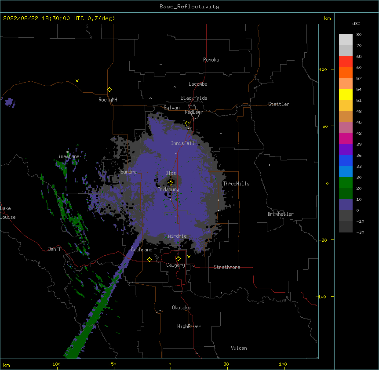Click the yellow diamond marker south of RedDeer
The height and width of the screenshot is (370, 379).
[x=187, y=123]
